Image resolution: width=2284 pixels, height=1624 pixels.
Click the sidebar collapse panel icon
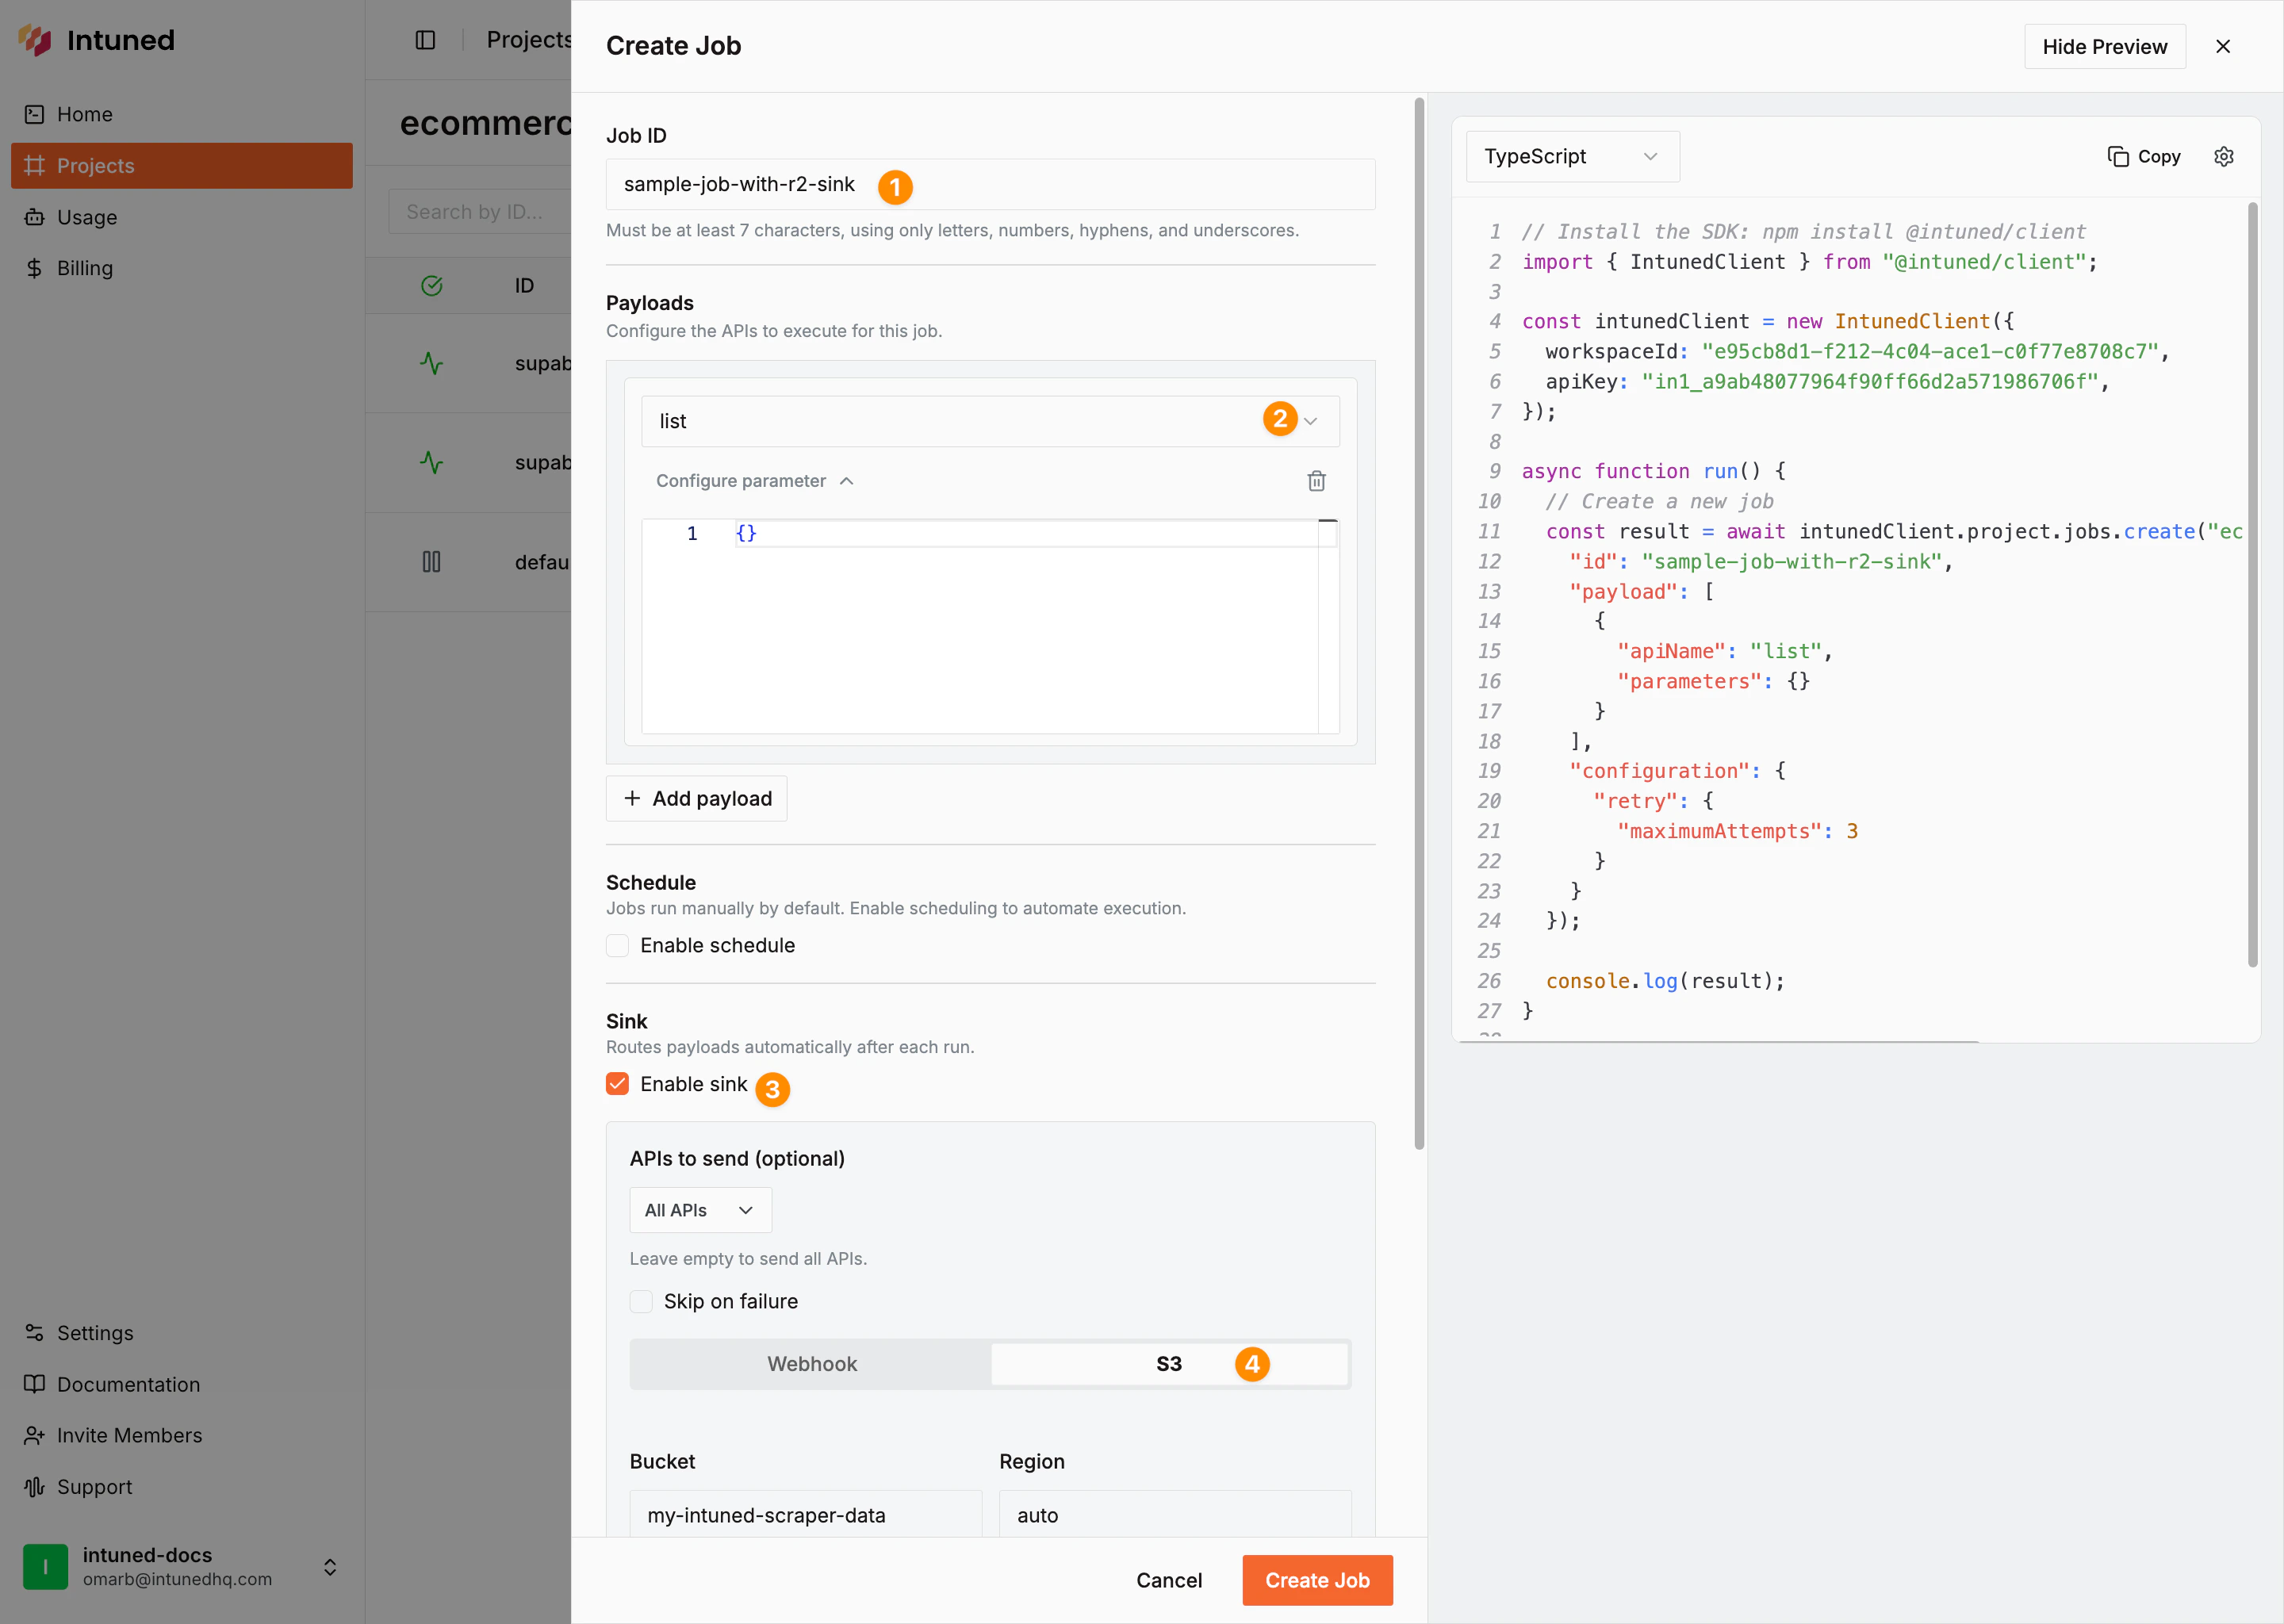pyautogui.click(x=425, y=40)
